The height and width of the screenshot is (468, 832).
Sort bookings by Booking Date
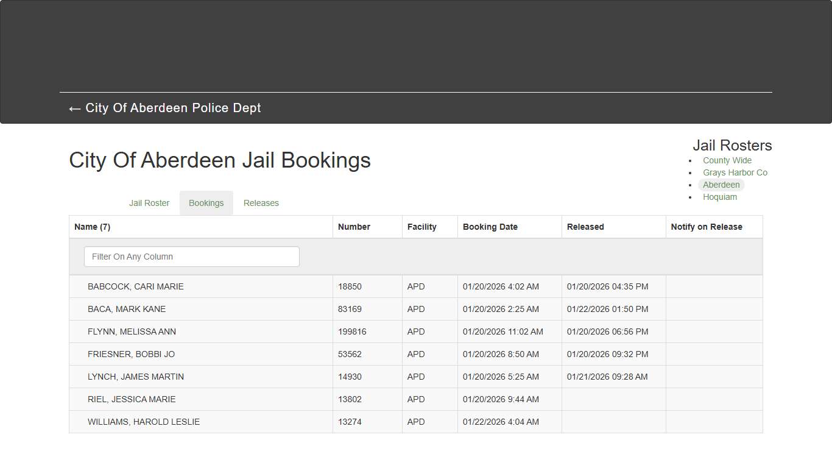[x=490, y=226]
